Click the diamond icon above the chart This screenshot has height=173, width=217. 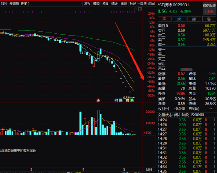pyautogui.click(x=135, y=9)
